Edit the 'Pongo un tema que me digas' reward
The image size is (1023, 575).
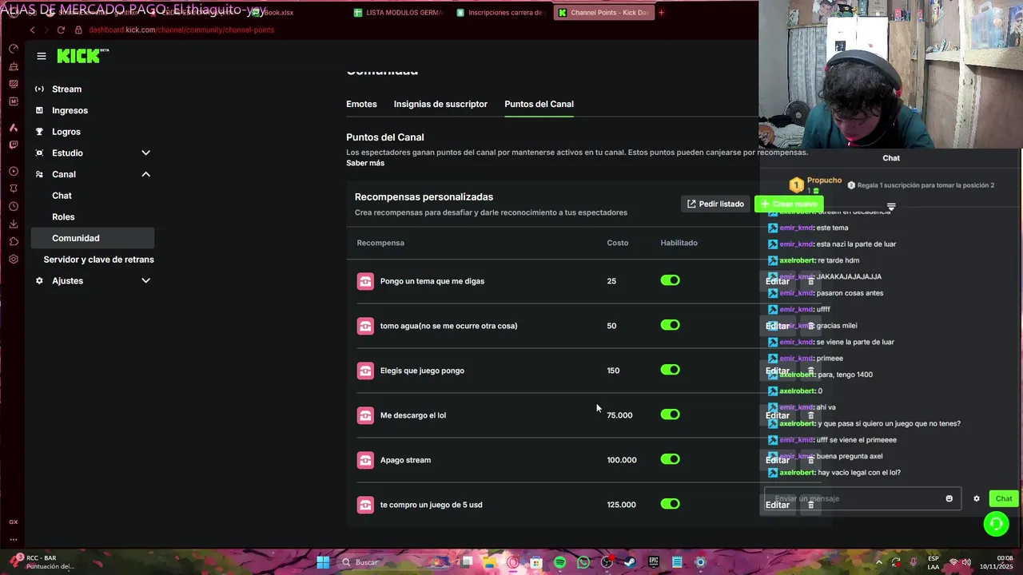777,281
